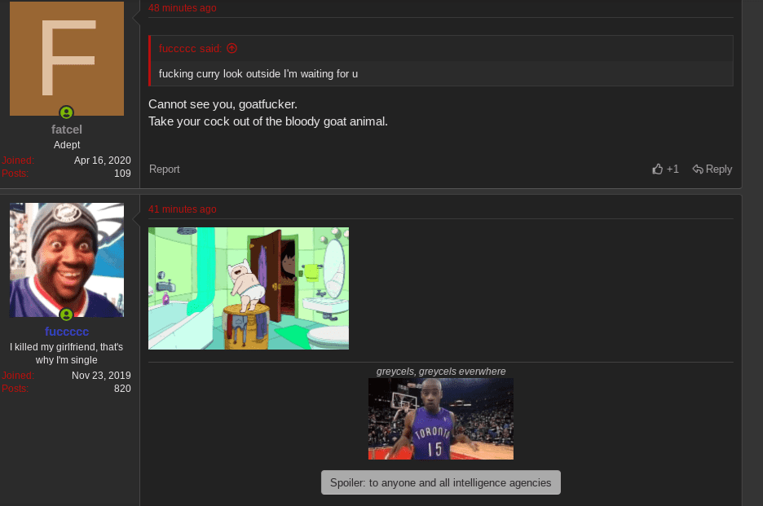Report fatcel's post
Image resolution: width=763 pixels, height=506 pixels.
164,169
